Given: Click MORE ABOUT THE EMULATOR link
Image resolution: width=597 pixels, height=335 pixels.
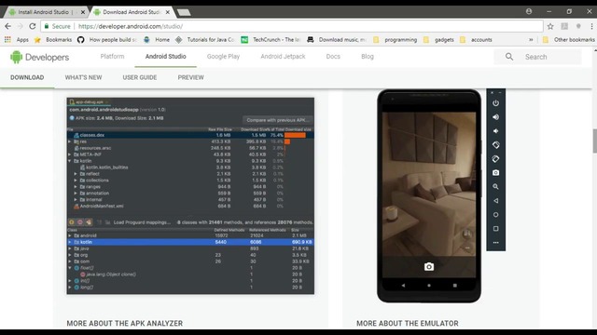Looking at the screenshot, I should (408, 323).
